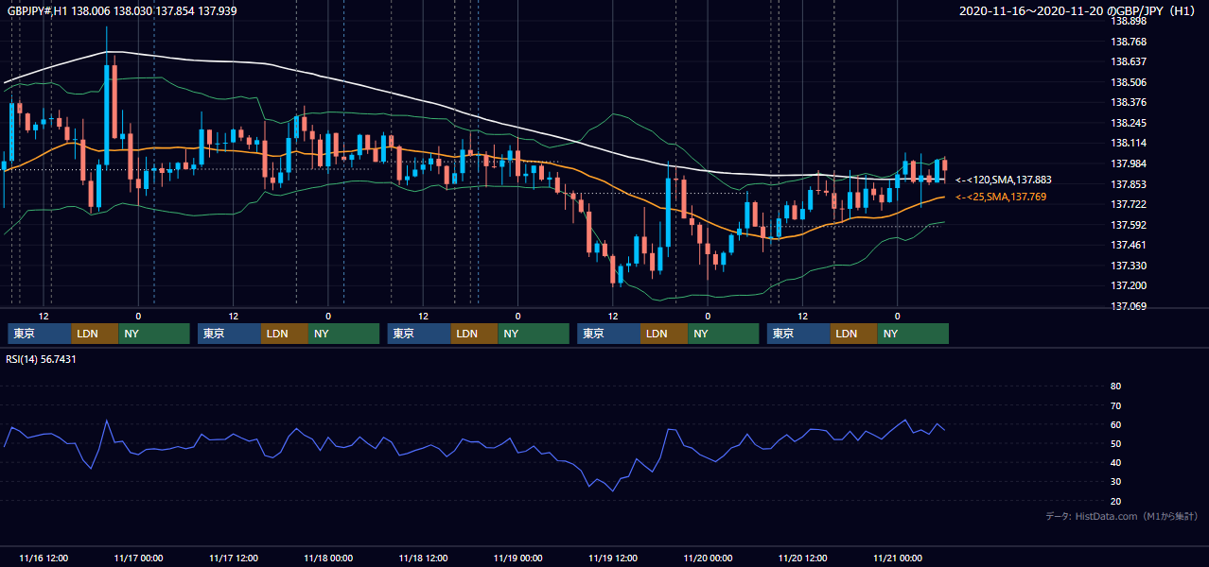
Task: Click price axis label 137.722
Action: (1128, 205)
